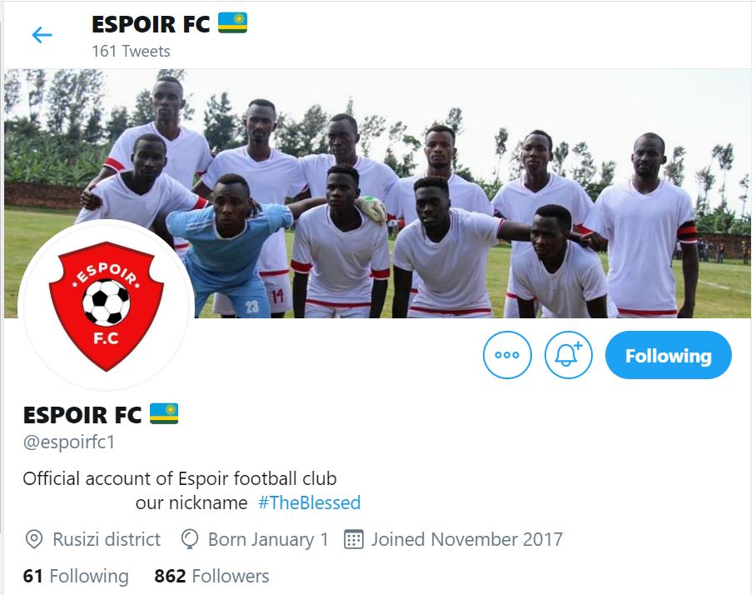View the 862 Followers list

point(211,576)
